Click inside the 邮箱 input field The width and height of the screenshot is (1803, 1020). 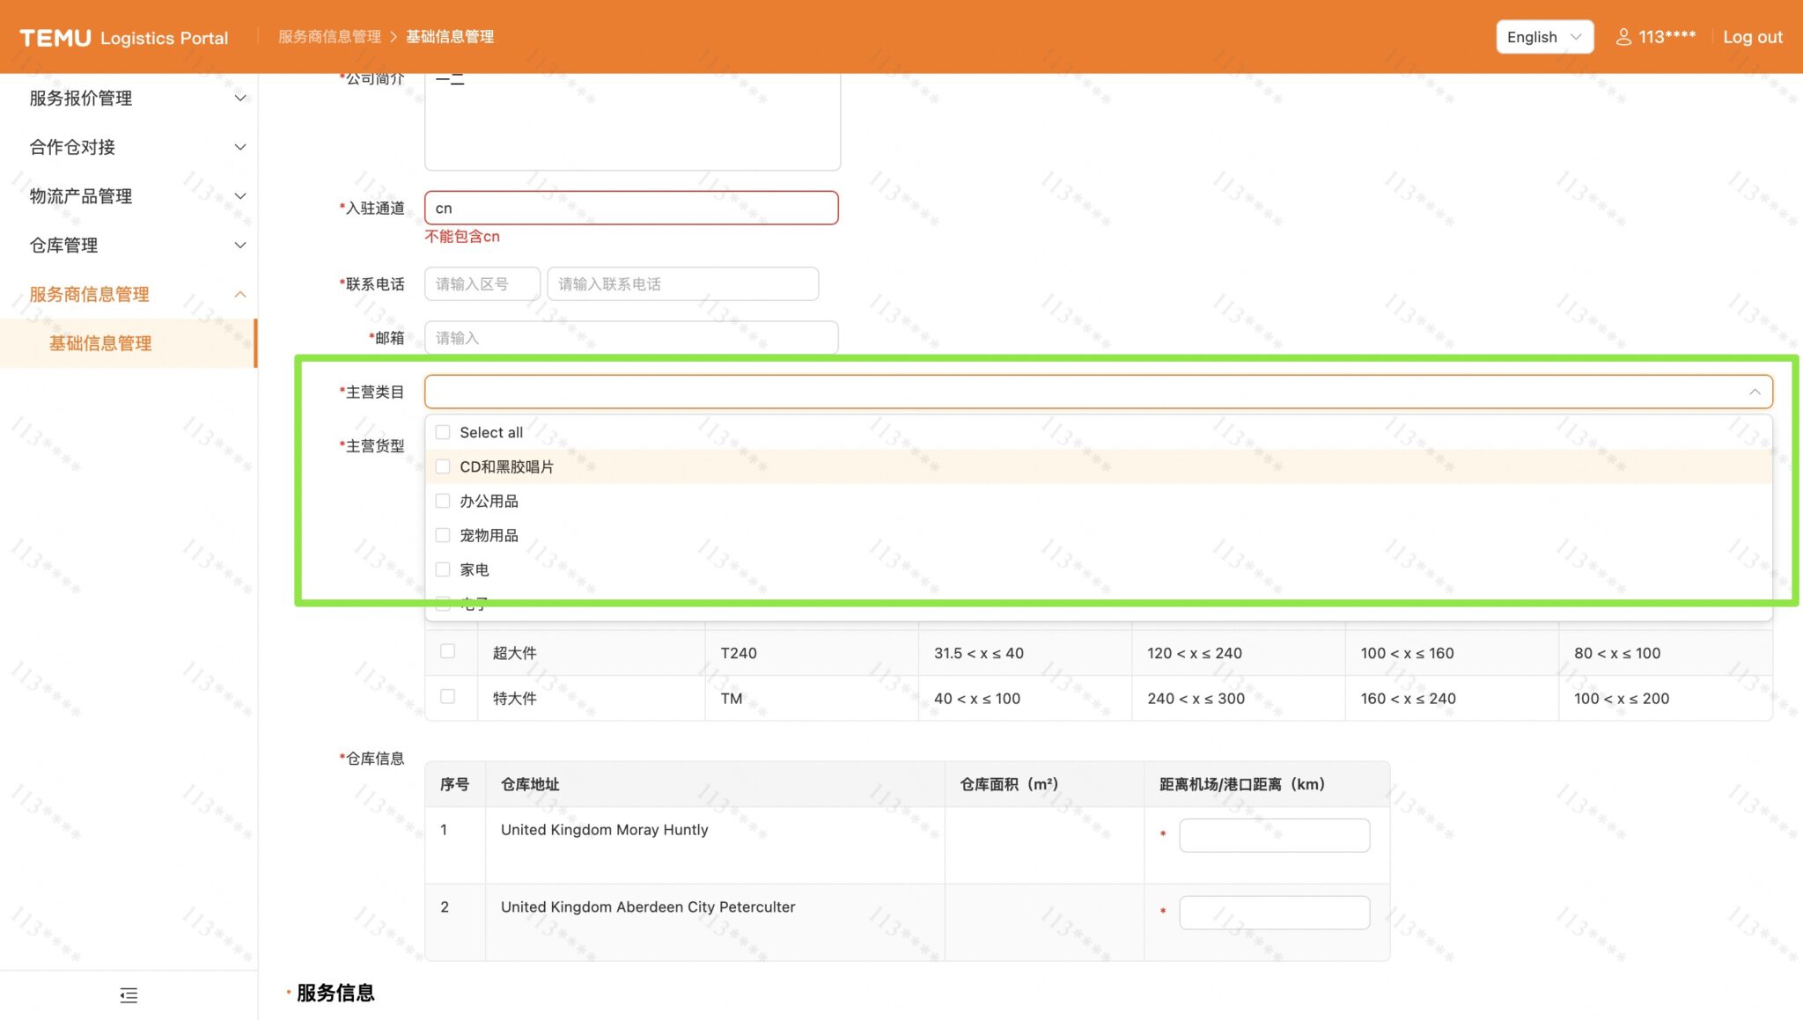tap(629, 338)
